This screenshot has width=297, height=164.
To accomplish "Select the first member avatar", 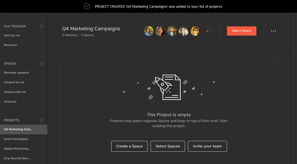I will [149, 31].
